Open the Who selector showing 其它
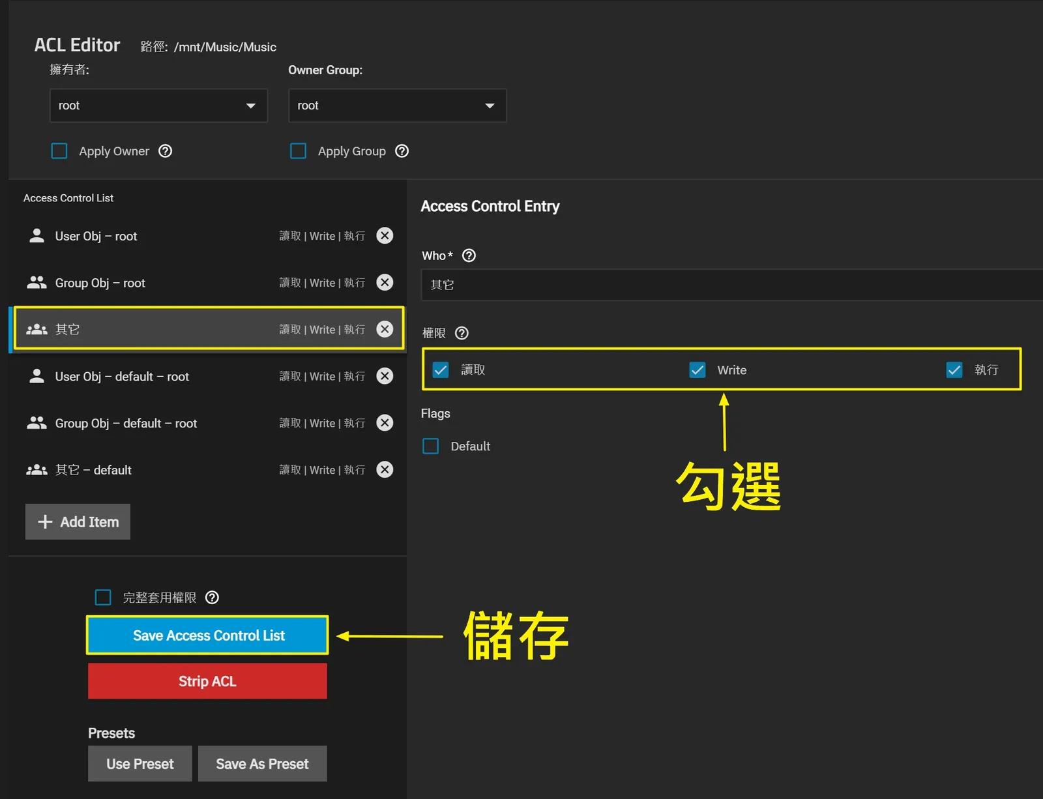The width and height of the screenshot is (1043, 799). 732,285
